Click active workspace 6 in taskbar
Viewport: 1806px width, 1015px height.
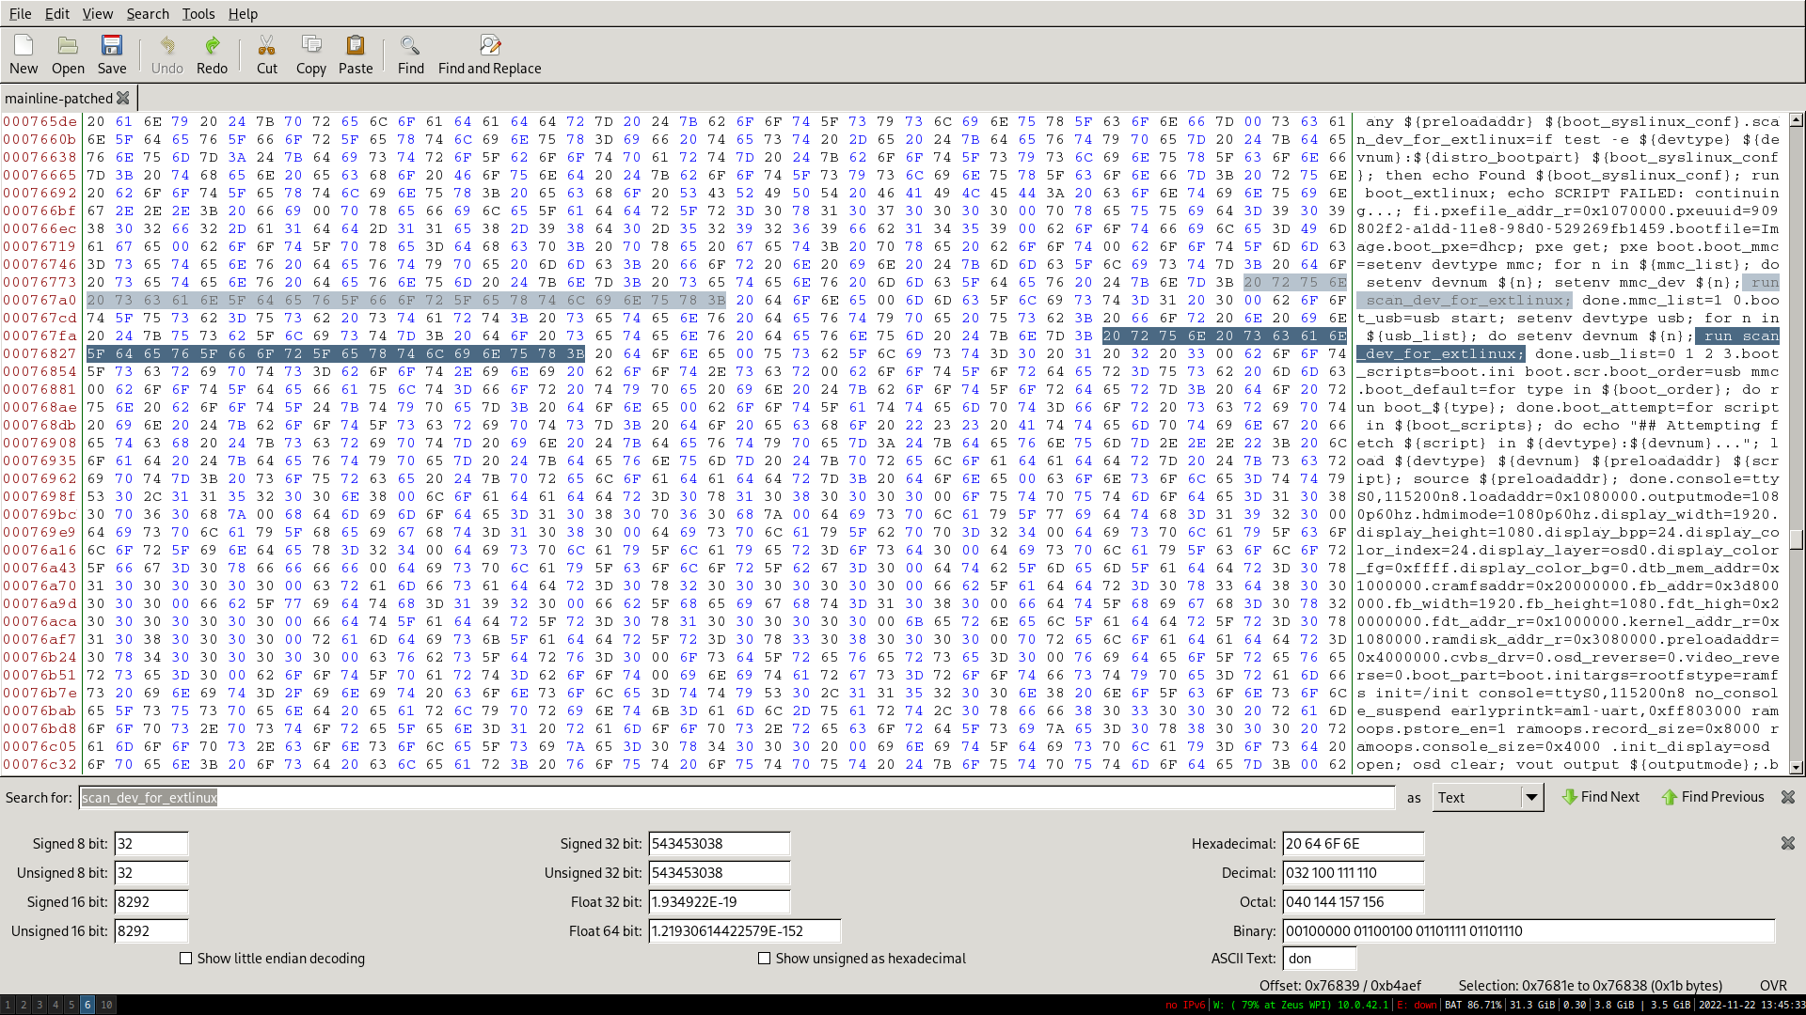point(87,1005)
